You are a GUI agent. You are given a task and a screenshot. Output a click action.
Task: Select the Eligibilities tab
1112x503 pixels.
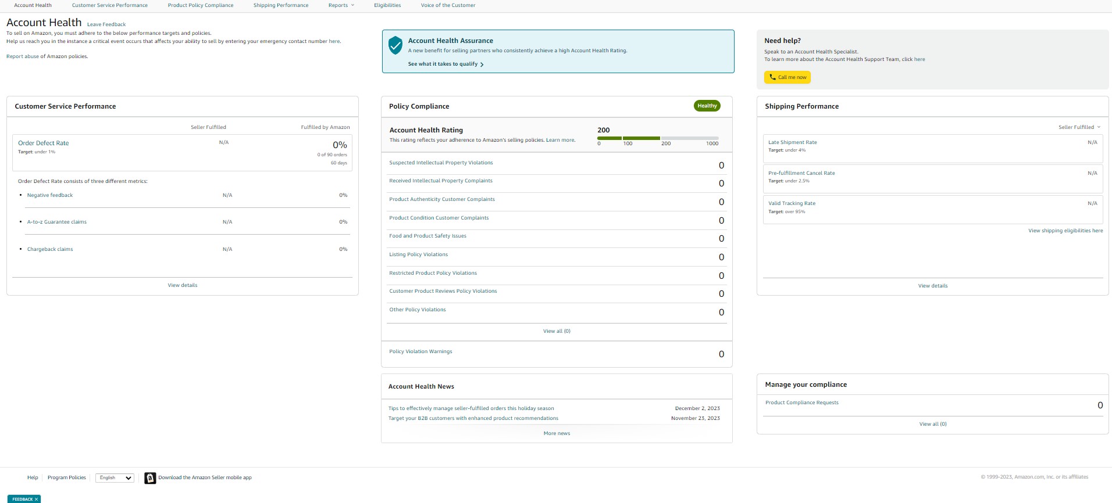tap(387, 5)
